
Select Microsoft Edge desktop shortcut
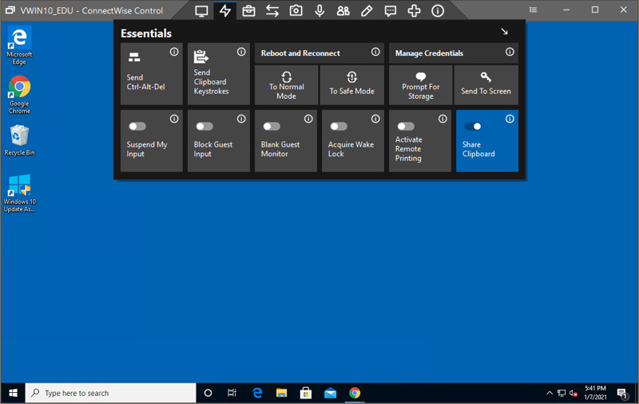tap(19, 45)
